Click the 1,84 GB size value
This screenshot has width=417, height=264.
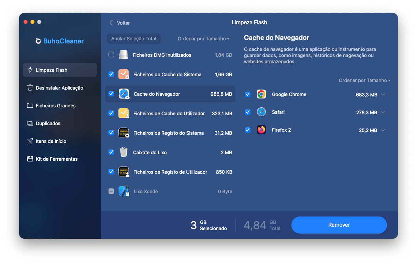(x=224, y=55)
